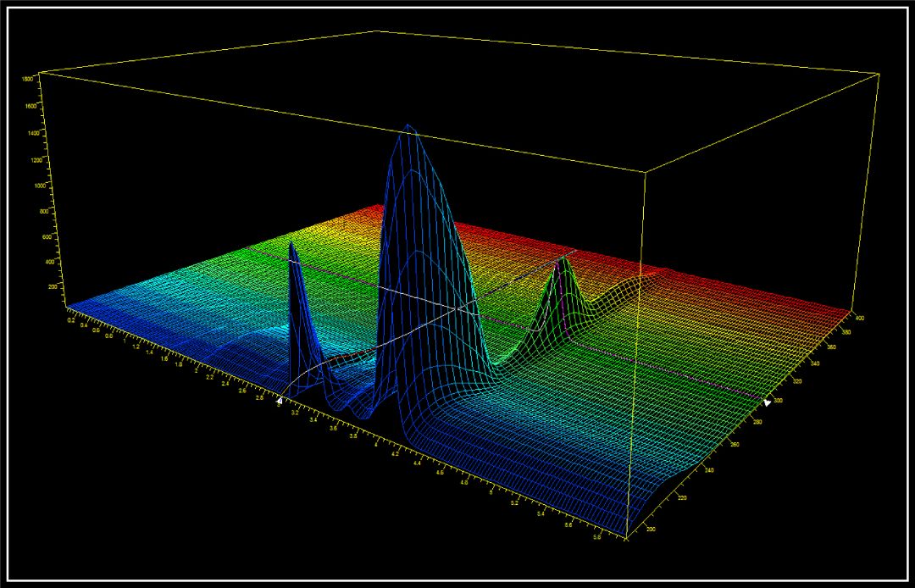Click the '4.2' time axis label

coord(395,454)
